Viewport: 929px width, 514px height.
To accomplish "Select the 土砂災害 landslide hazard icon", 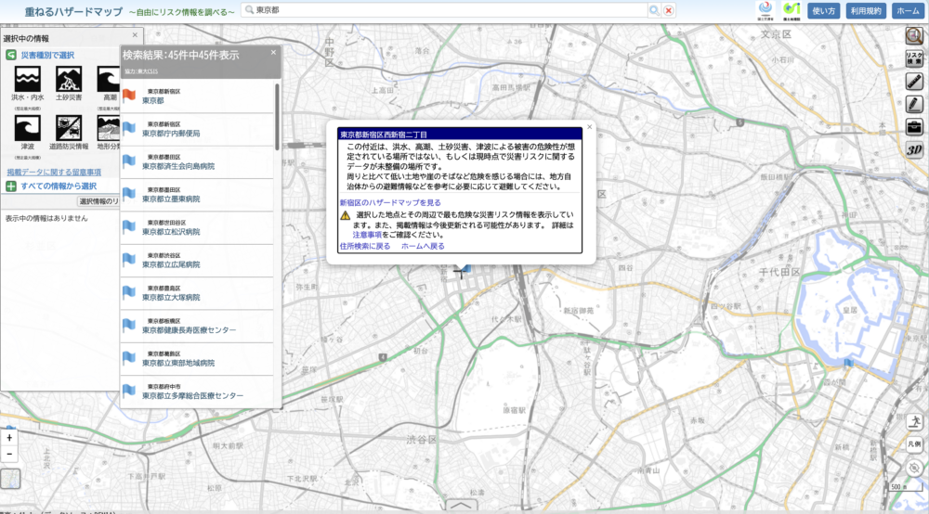I will (69, 79).
